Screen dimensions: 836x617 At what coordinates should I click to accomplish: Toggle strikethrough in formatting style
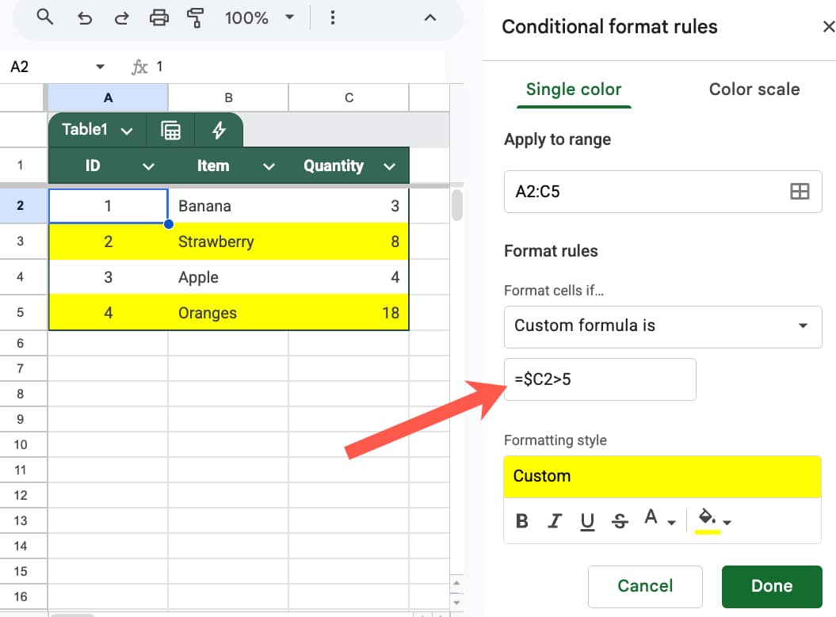pyautogui.click(x=620, y=520)
